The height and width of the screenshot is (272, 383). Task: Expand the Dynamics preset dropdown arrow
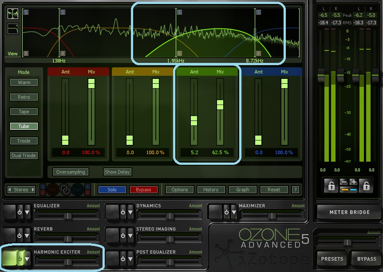pyautogui.click(x=130, y=212)
